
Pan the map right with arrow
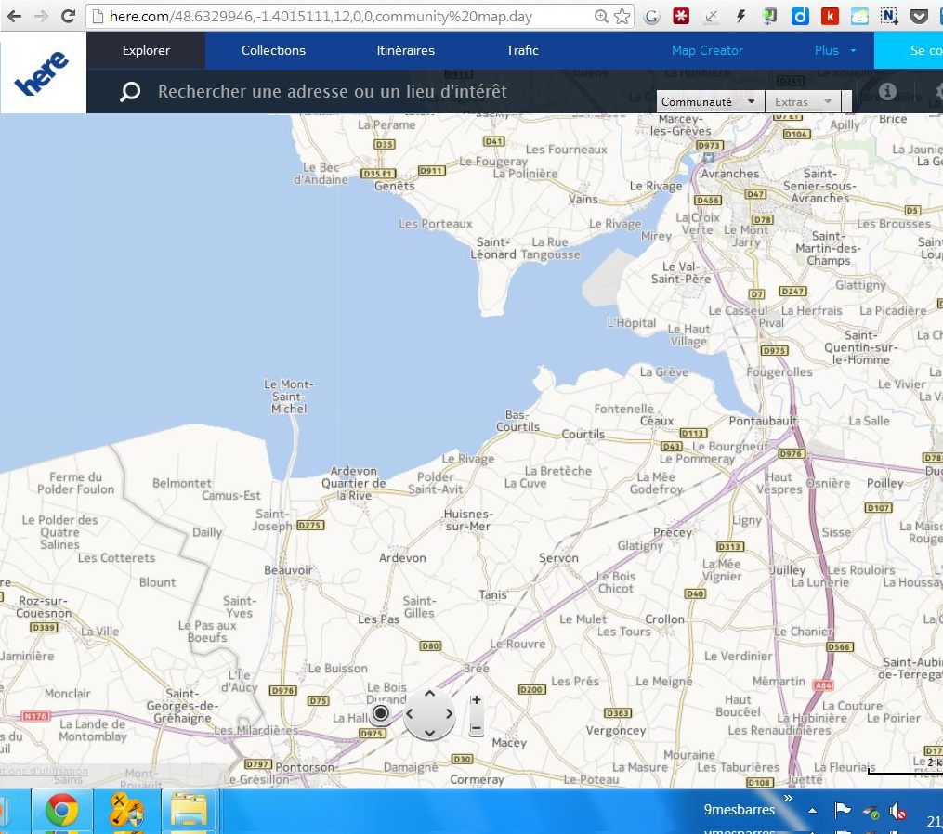tap(450, 714)
